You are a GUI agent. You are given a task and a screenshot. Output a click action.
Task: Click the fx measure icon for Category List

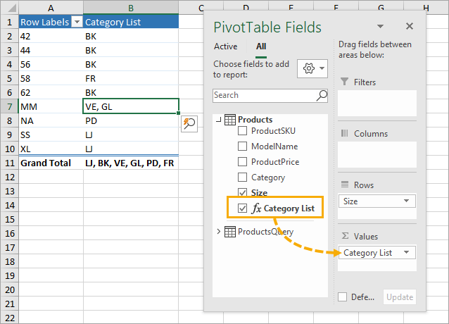coord(256,208)
